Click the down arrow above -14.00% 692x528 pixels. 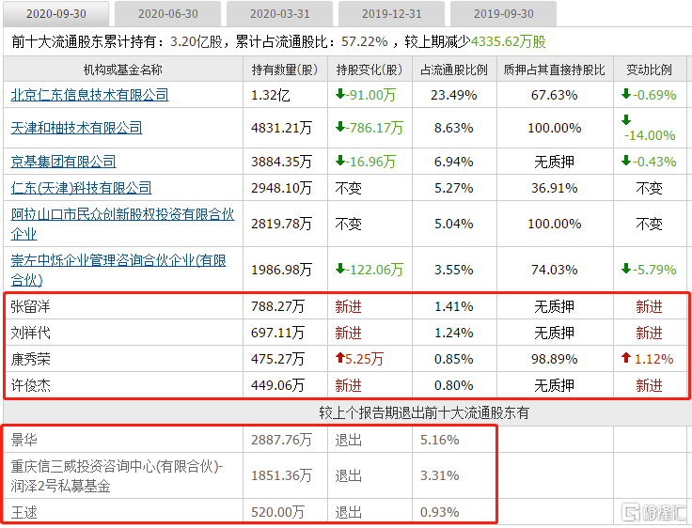626,120
